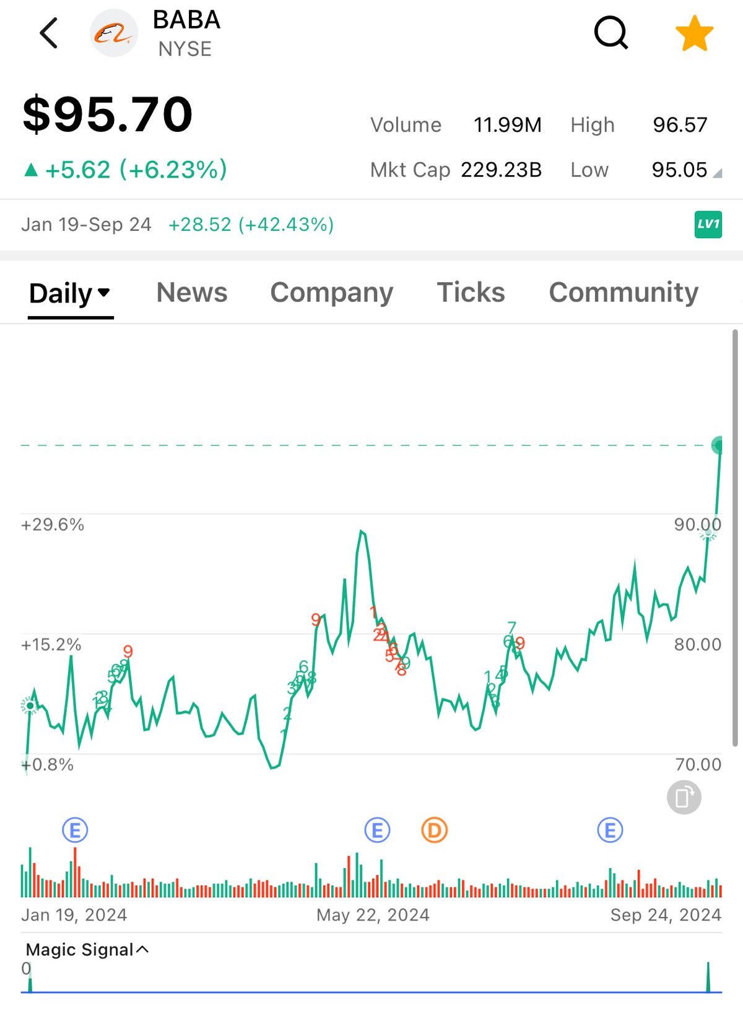Switch to the Company tab
Image resolution: width=743 pixels, height=1021 pixels.
331,293
